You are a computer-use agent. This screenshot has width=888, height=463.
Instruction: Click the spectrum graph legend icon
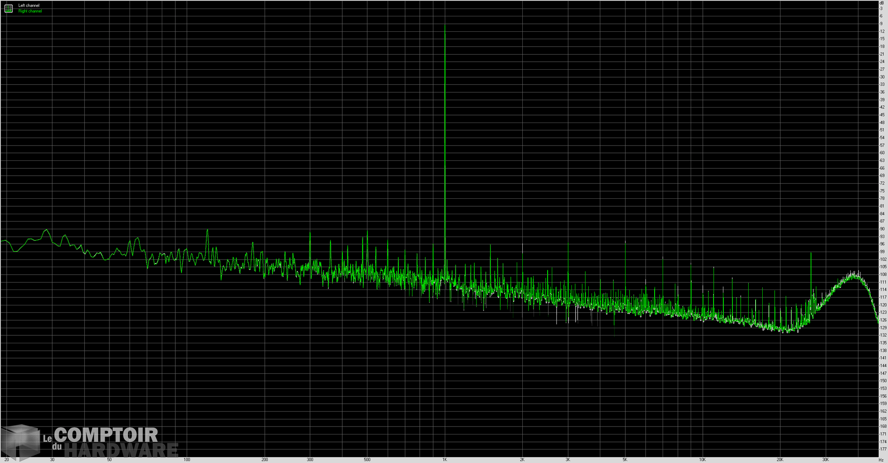[8, 8]
